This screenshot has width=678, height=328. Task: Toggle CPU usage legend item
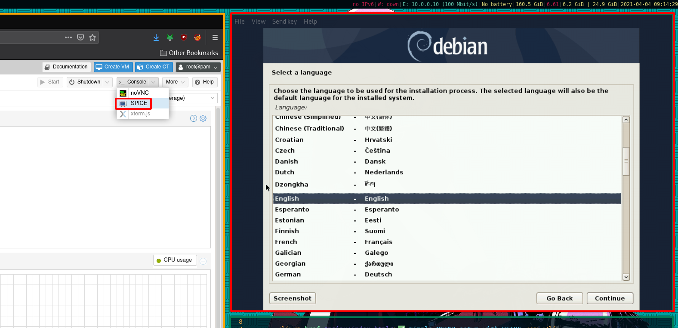(x=175, y=260)
